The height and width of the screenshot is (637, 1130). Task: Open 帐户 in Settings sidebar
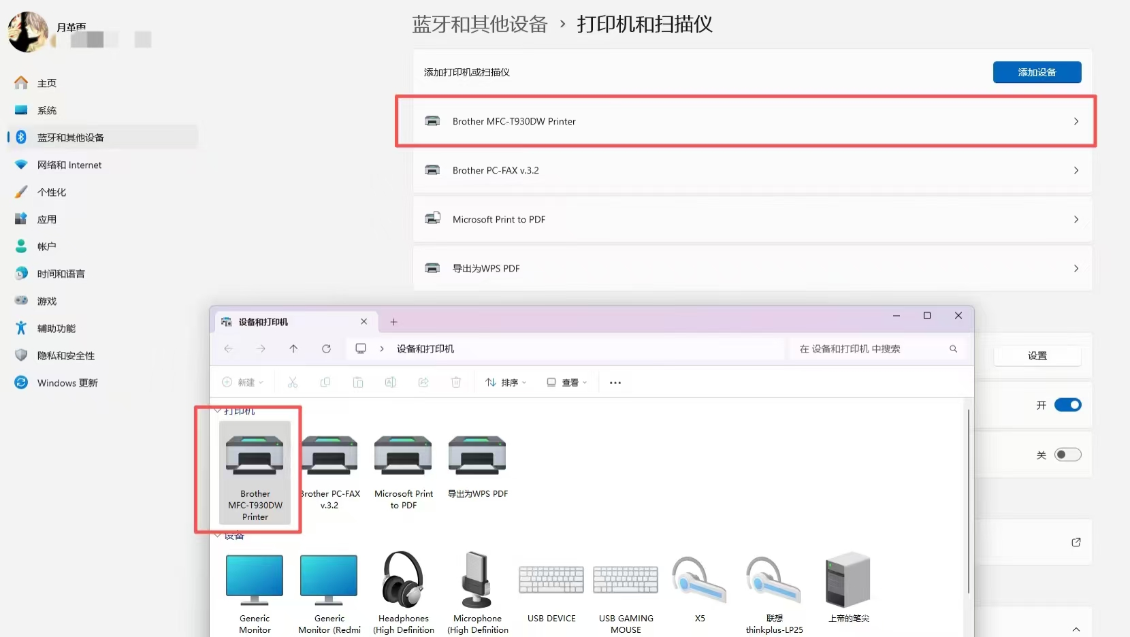103,246
